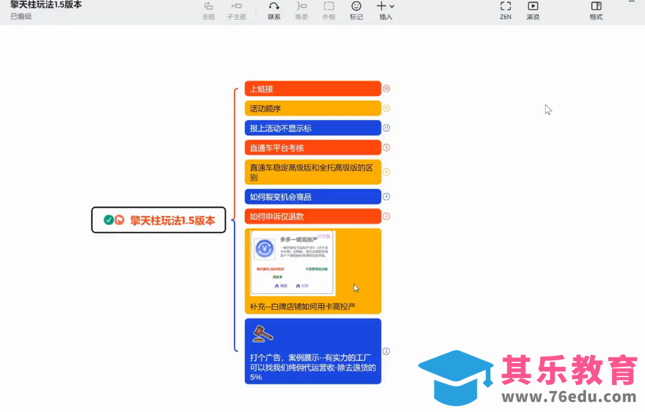Expand the 活动顺序 branch
This screenshot has width=645, height=412.
[x=386, y=108]
